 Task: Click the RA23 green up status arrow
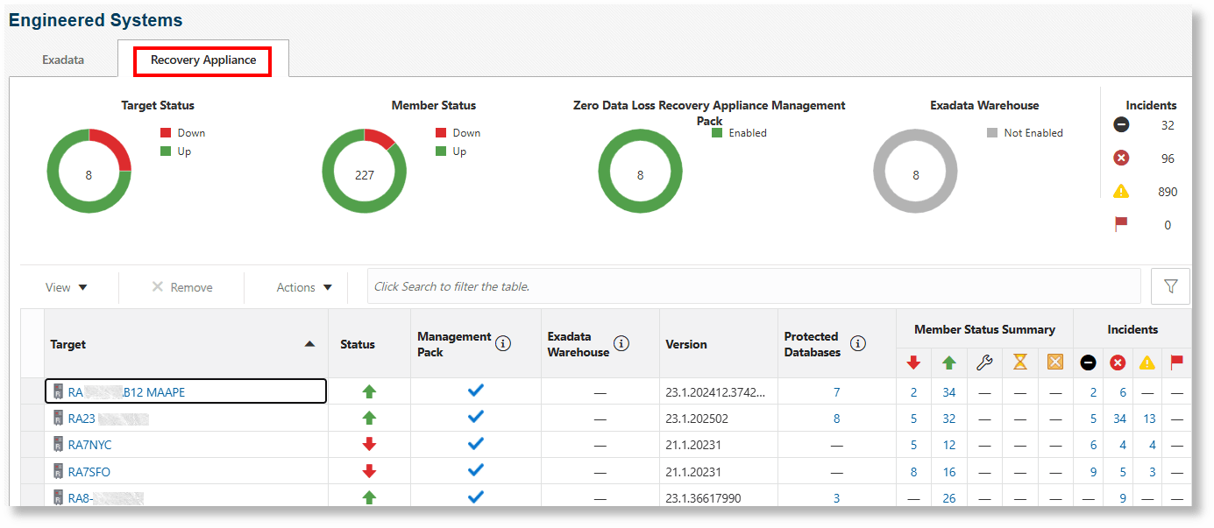click(369, 419)
